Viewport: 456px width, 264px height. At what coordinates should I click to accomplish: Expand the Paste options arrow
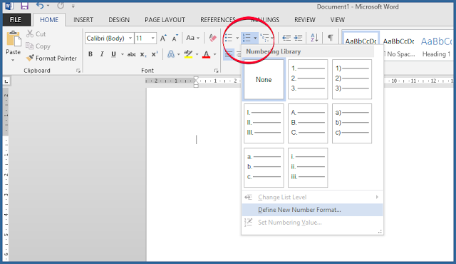(13, 60)
